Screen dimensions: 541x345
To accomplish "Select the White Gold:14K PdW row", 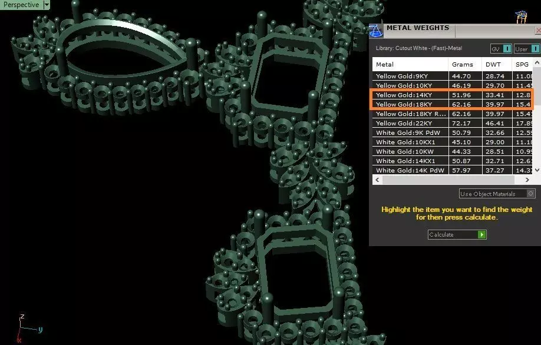I will click(x=453, y=170).
